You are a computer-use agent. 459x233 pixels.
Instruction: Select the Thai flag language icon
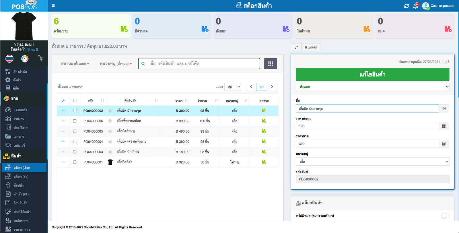[9, 59]
